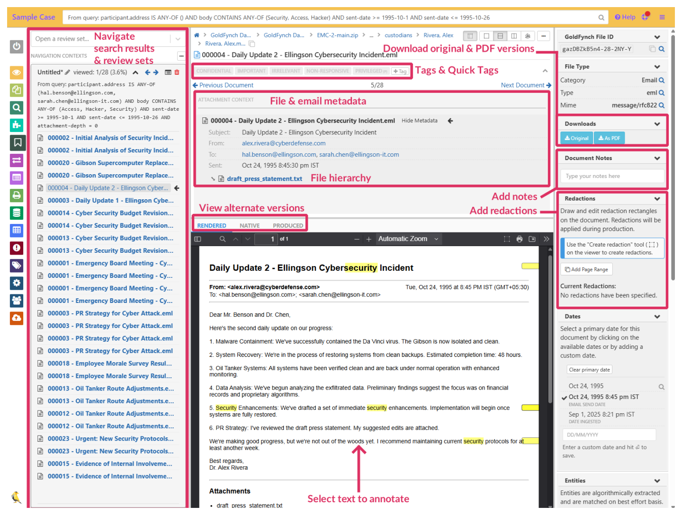
Task: Toggle the CONFIDENTIAL quick tag
Action: tap(214, 71)
